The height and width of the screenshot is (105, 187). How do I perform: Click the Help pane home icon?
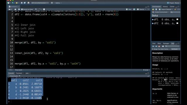159,46
